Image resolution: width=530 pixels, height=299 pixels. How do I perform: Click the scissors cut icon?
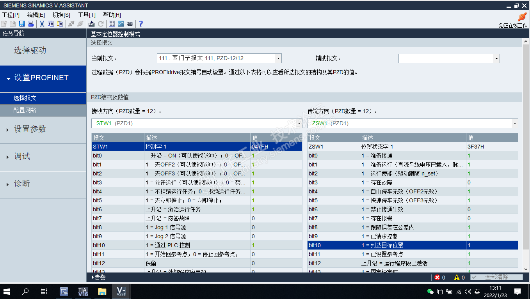click(x=42, y=24)
